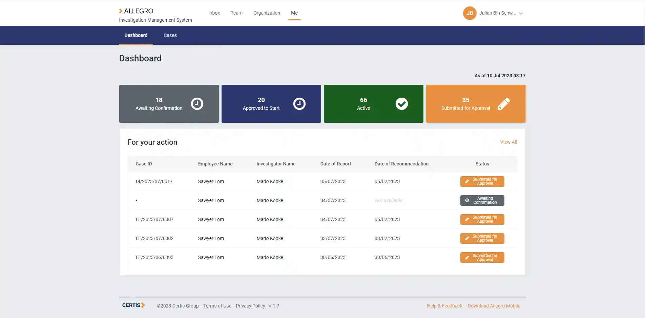645x318 pixels.
Task: Click the As of 10 Jul 2023 08:17 timestamp
Action: (500, 76)
